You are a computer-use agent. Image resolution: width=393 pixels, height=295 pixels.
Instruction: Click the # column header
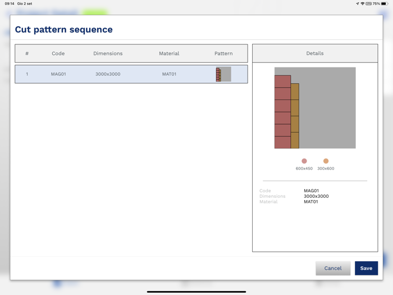[x=27, y=53]
